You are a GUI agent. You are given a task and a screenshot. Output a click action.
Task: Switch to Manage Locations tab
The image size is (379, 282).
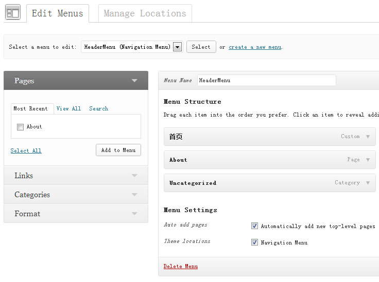click(145, 13)
